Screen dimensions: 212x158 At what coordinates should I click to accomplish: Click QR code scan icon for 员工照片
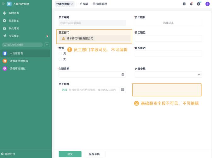click(x=123, y=90)
